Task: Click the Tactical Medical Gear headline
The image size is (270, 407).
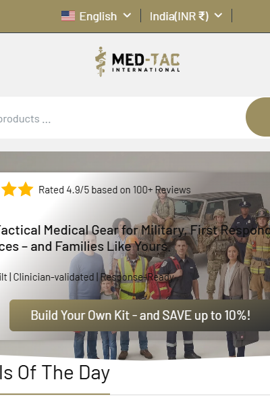Action: coord(135,238)
